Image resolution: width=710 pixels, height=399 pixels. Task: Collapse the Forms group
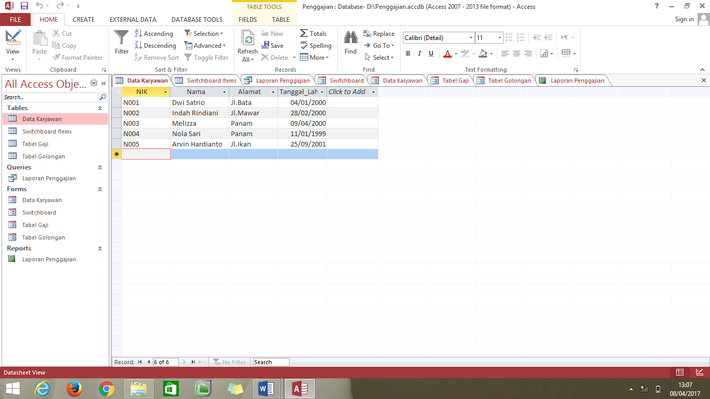point(100,189)
